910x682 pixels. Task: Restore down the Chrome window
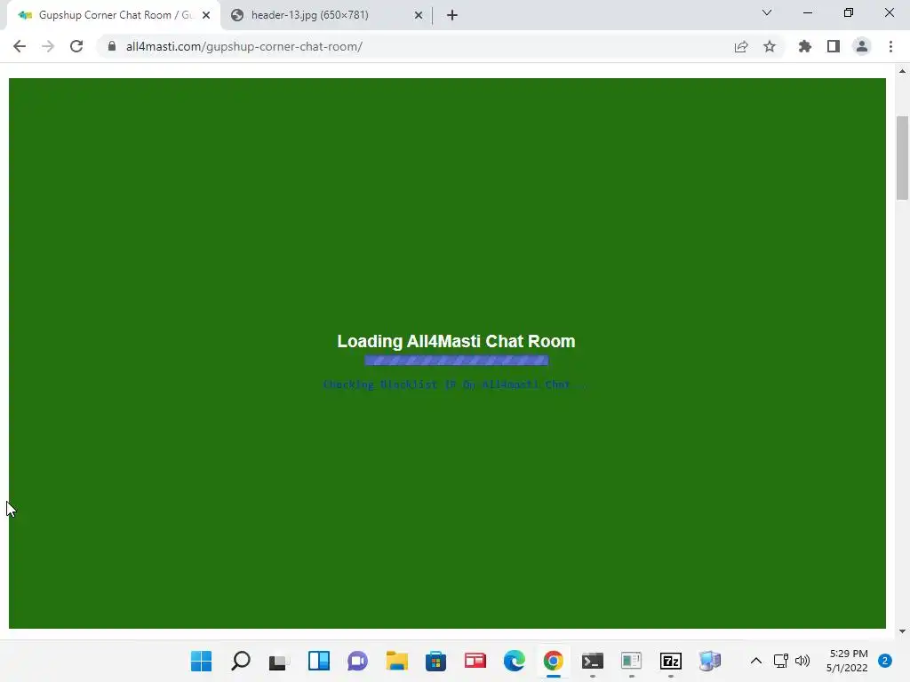[849, 12]
